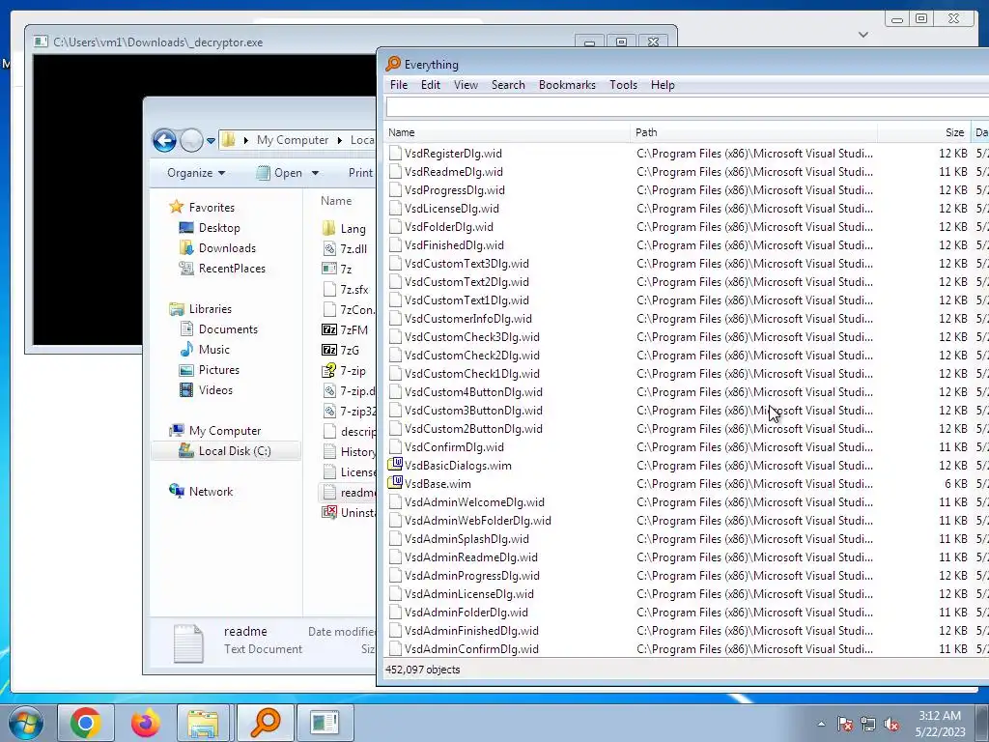
Task: Select 7-zip help file icon
Action: (328, 370)
